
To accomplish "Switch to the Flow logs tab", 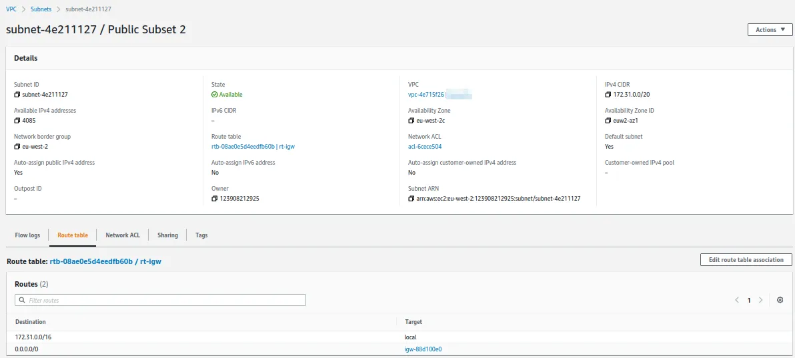I will pyautogui.click(x=27, y=235).
